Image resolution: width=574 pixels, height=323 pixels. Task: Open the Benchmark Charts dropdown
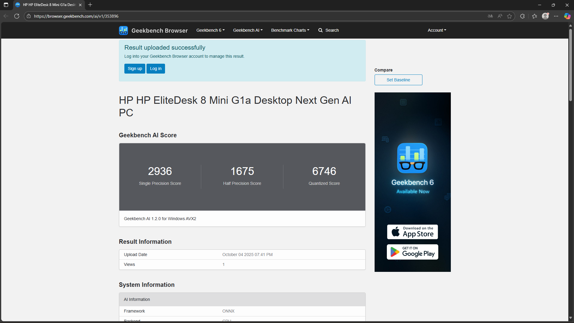point(290,30)
